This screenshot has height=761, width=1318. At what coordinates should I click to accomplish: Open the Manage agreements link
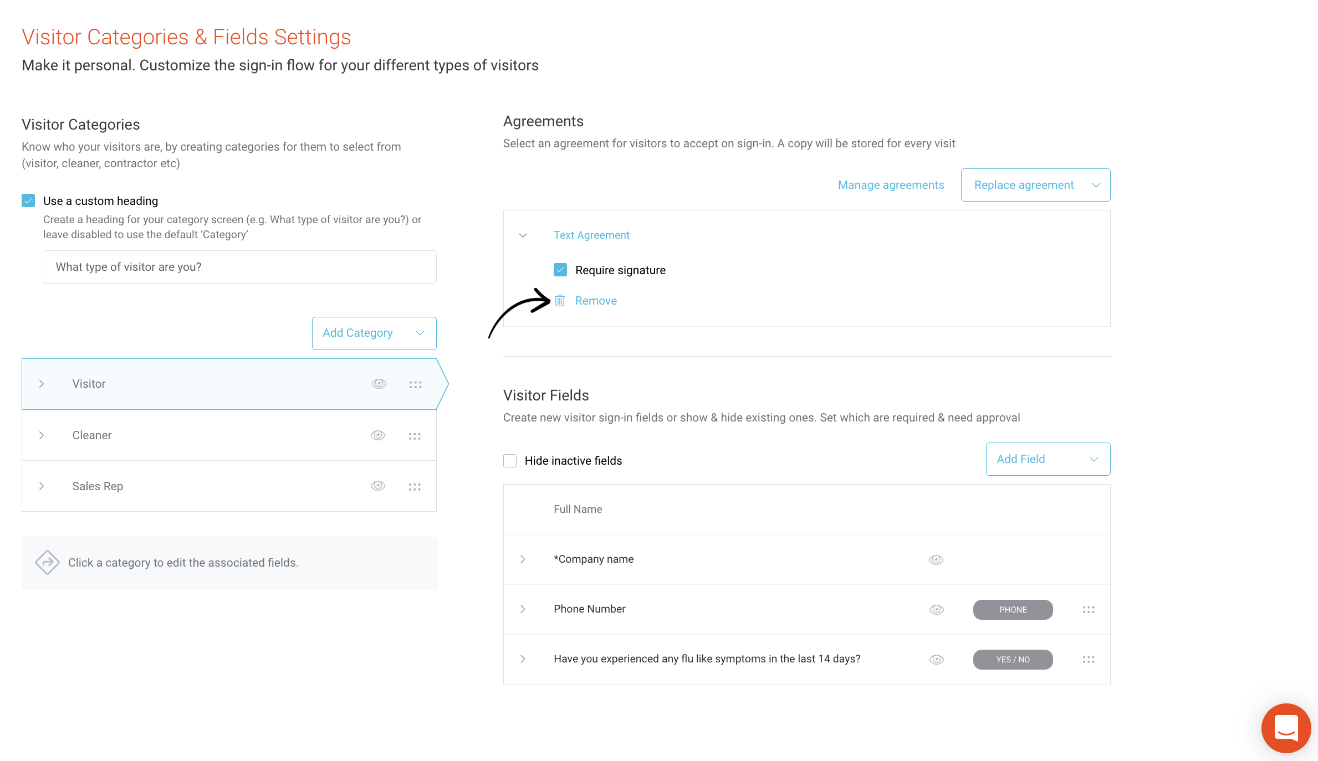pyautogui.click(x=891, y=185)
